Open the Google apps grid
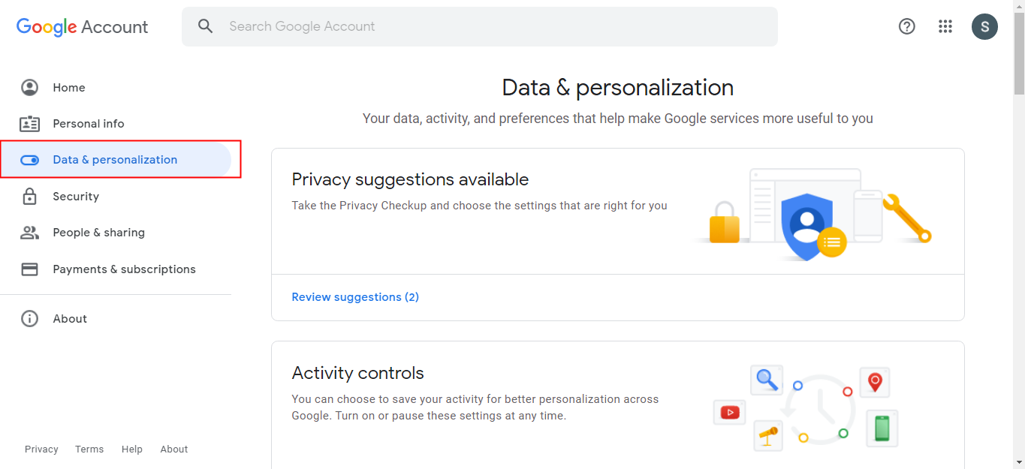The image size is (1025, 469). pos(945,26)
